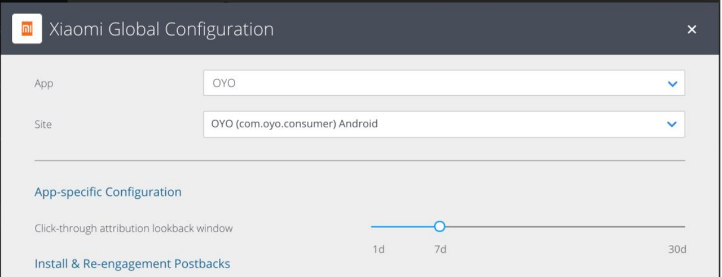The image size is (722, 277).
Task: Open the App field showing OYO
Action: (429, 83)
